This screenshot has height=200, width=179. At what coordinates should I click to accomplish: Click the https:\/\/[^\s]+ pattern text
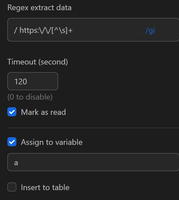[46, 30]
